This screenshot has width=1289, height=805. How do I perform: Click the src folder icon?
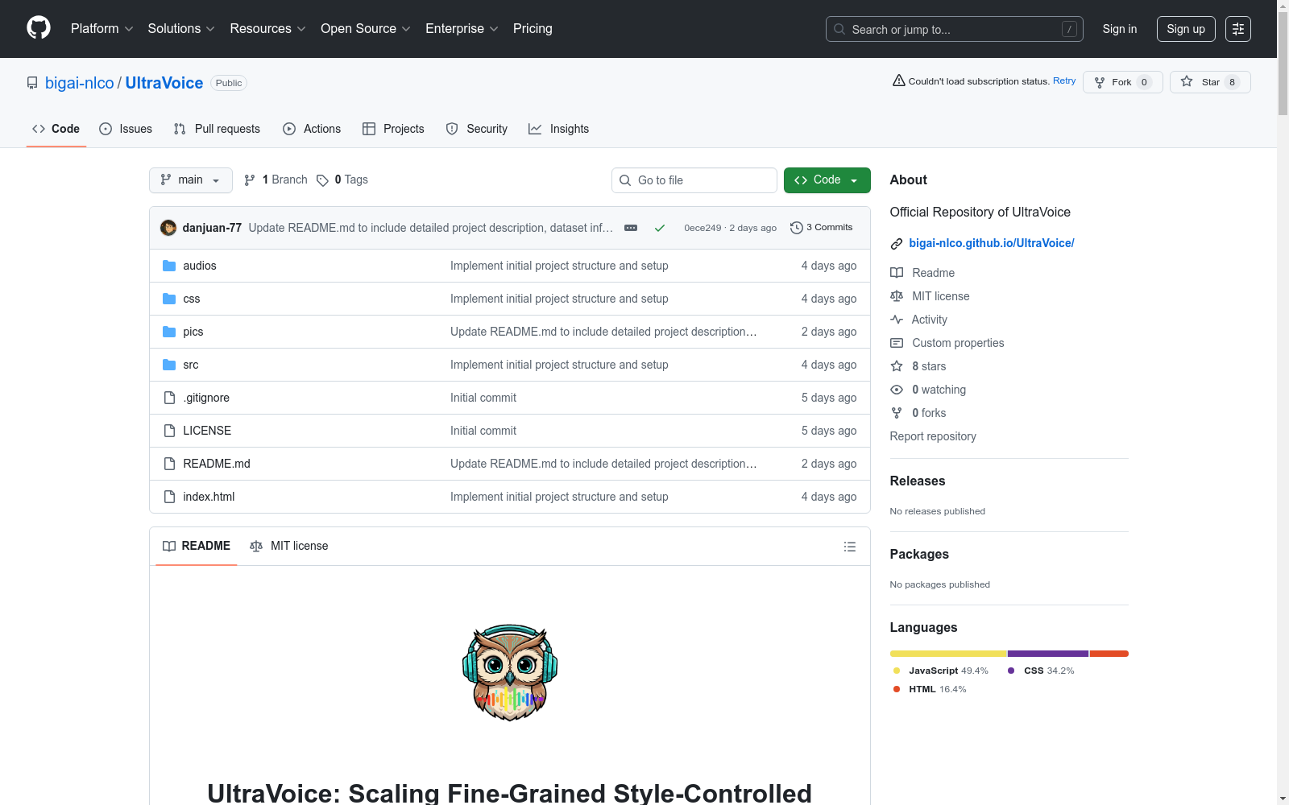coord(169,365)
